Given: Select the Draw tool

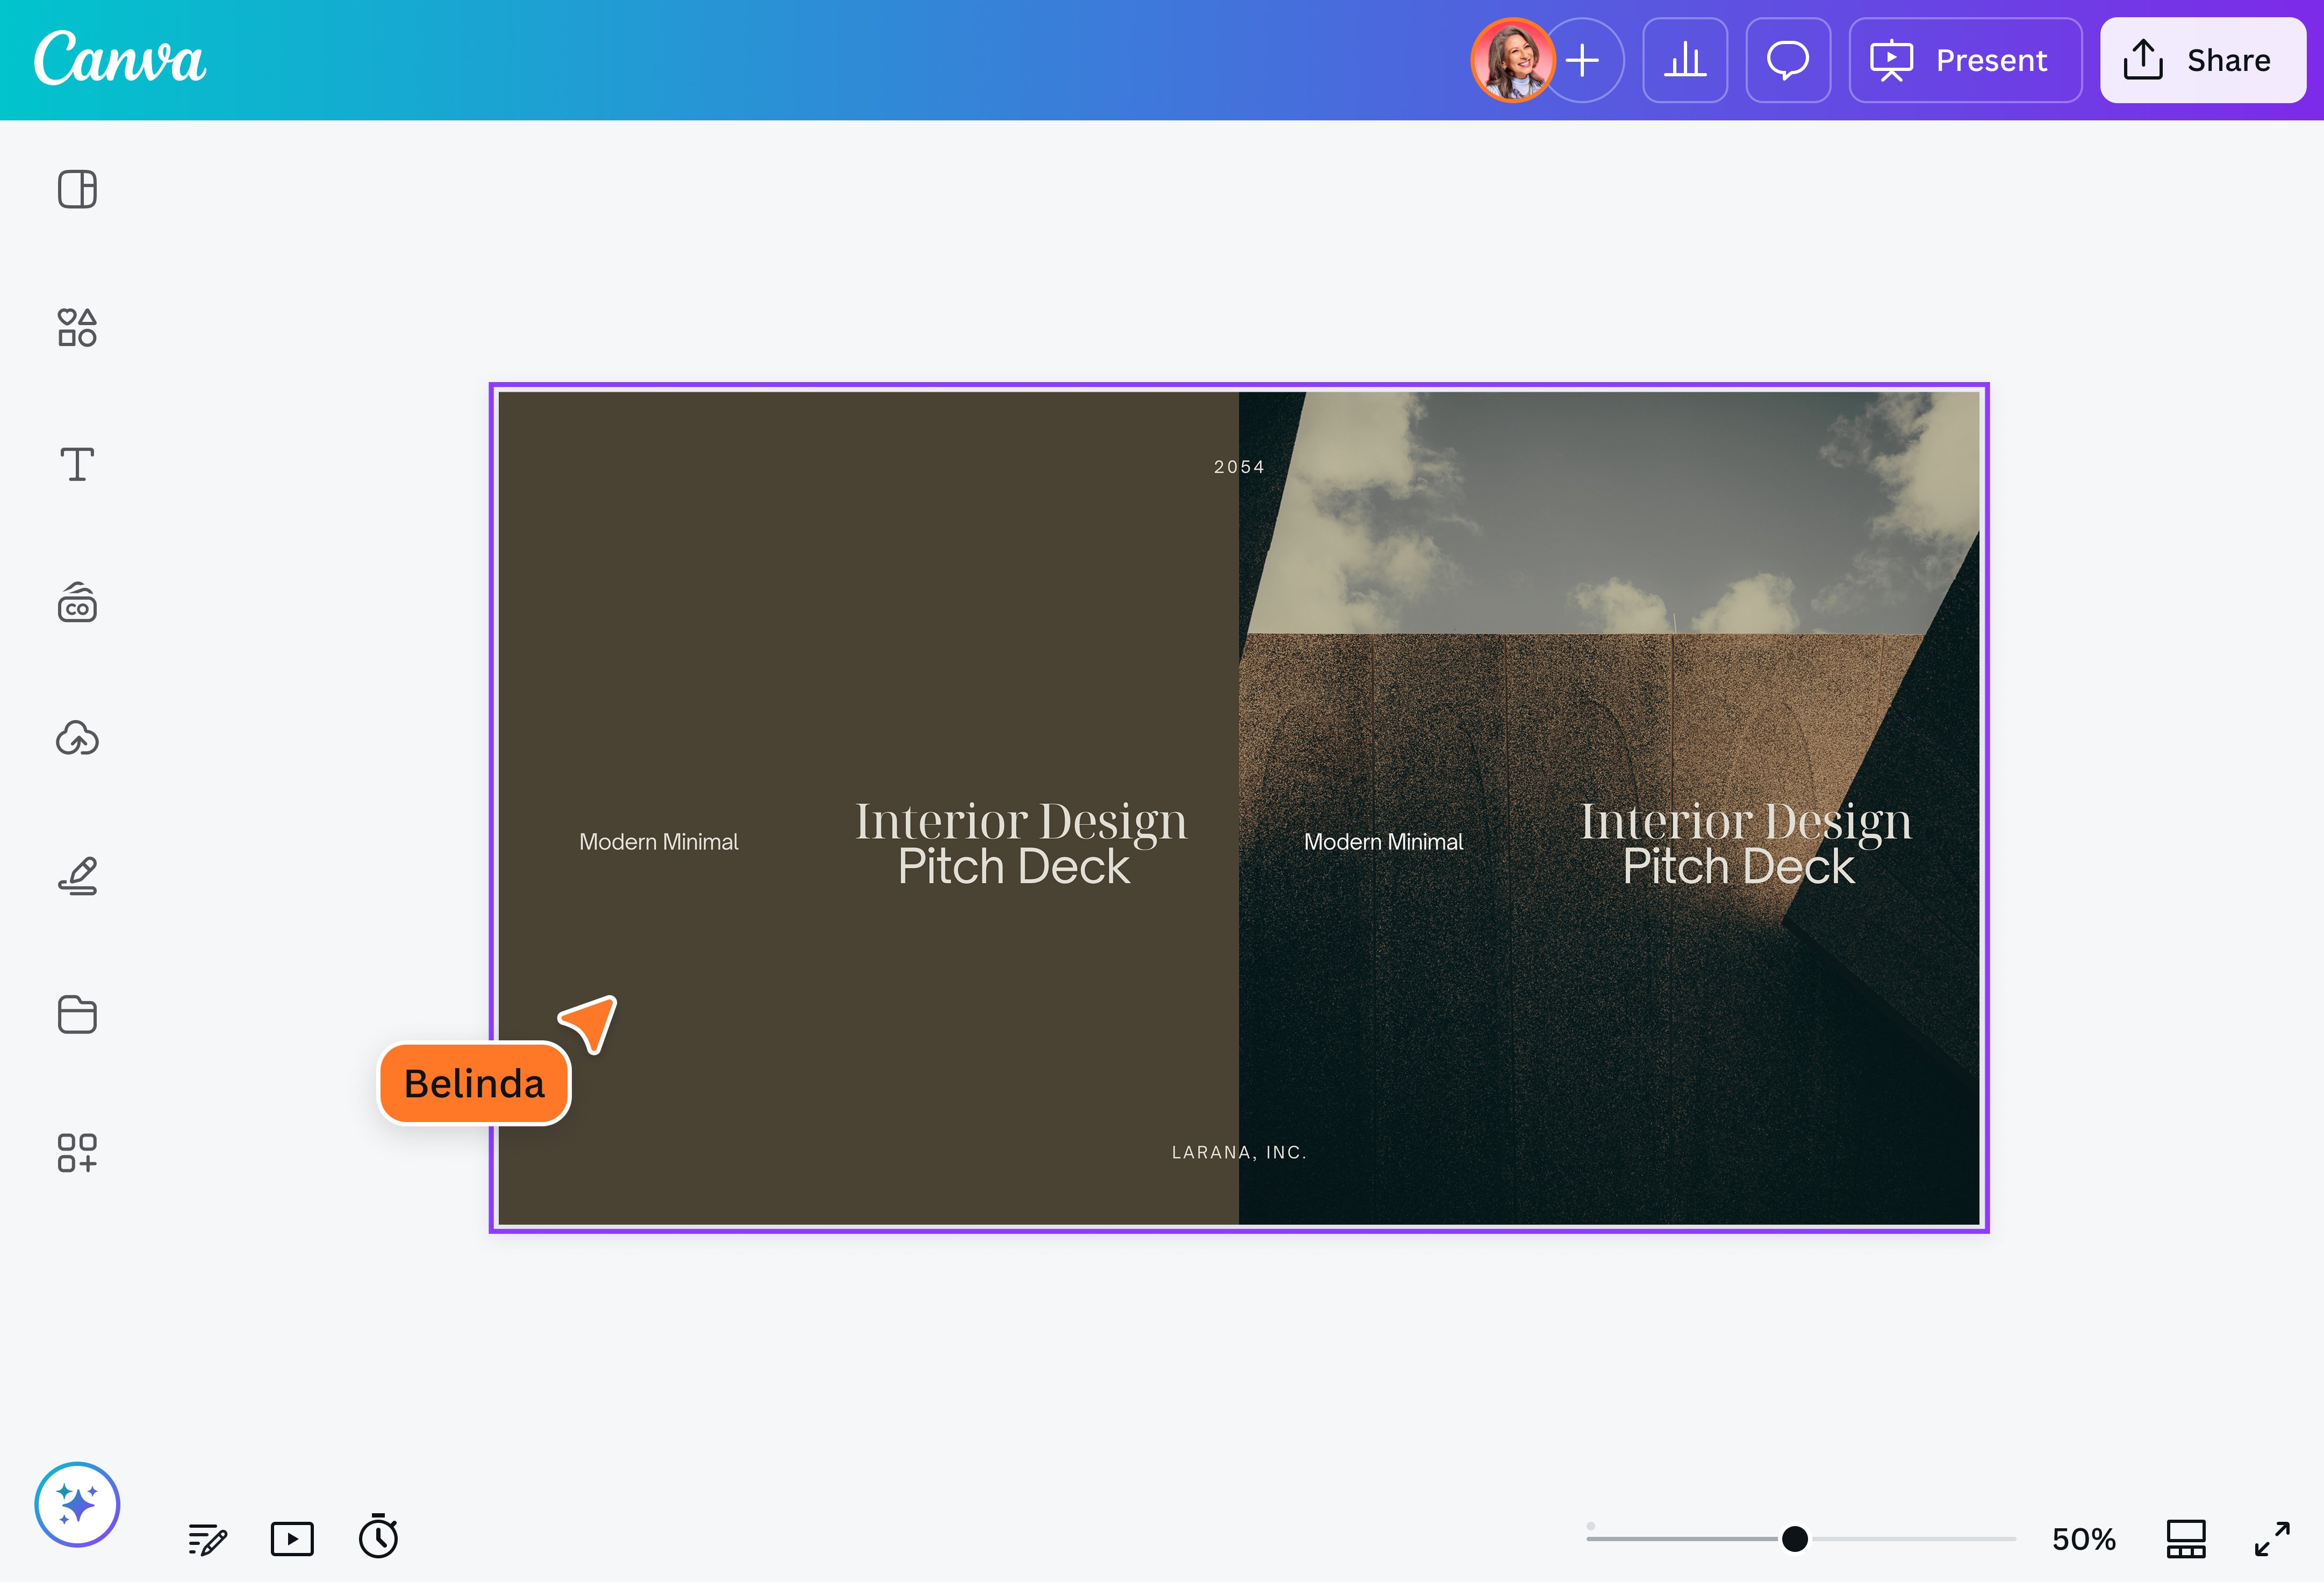Looking at the screenshot, I should [x=77, y=877].
